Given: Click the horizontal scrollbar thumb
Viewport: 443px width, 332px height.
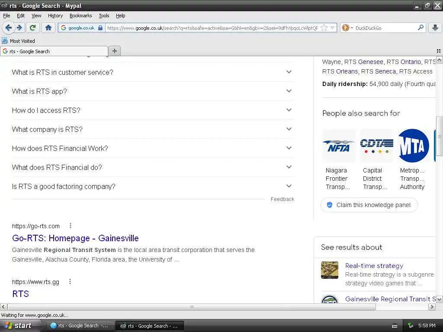Looking at the screenshot, I should [x=192, y=307].
